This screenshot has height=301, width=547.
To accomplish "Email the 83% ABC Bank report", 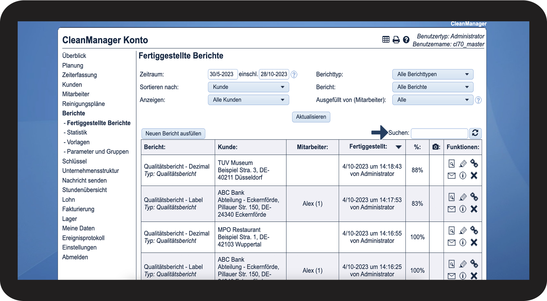I will click(452, 209).
